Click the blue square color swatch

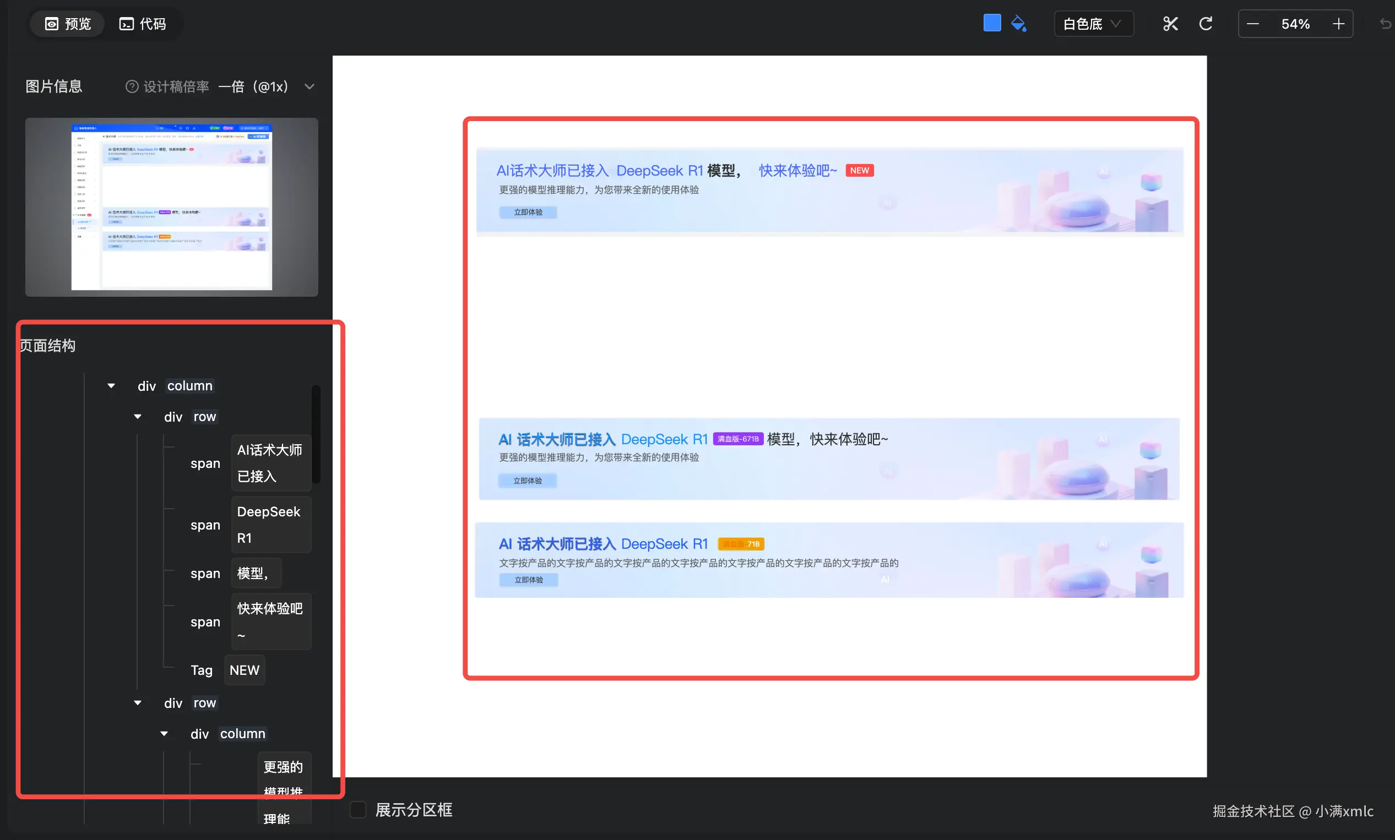click(x=992, y=23)
